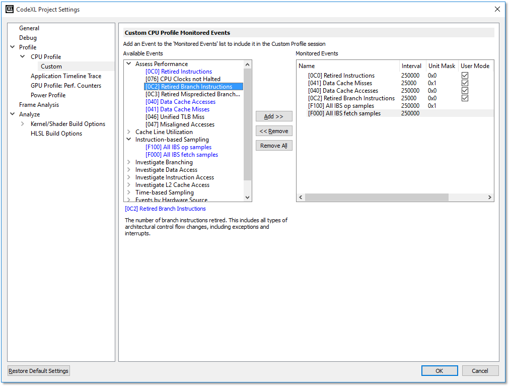Screen dimensions: 510x387
Task: Select [047] Misaligned Accesses event
Action: [x=180, y=124]
